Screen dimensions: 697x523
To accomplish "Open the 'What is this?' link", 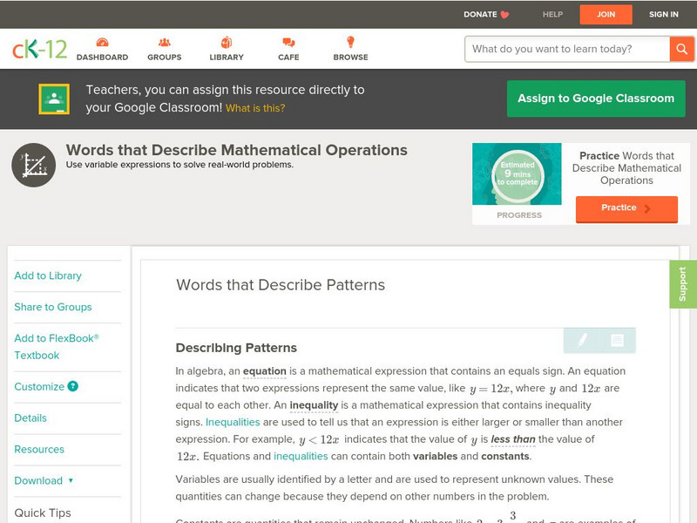I will point(255,108).
